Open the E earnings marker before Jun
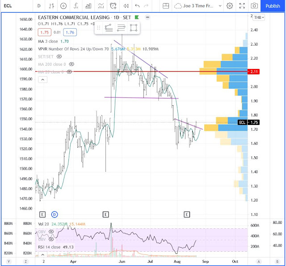286x266 pixels. (105, 214)
